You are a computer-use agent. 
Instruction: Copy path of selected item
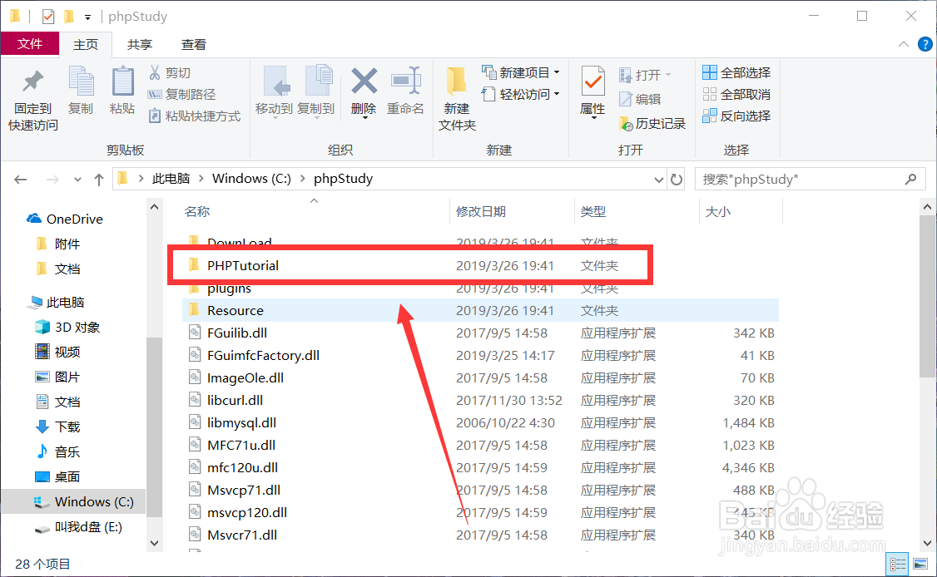pos(181,95)
